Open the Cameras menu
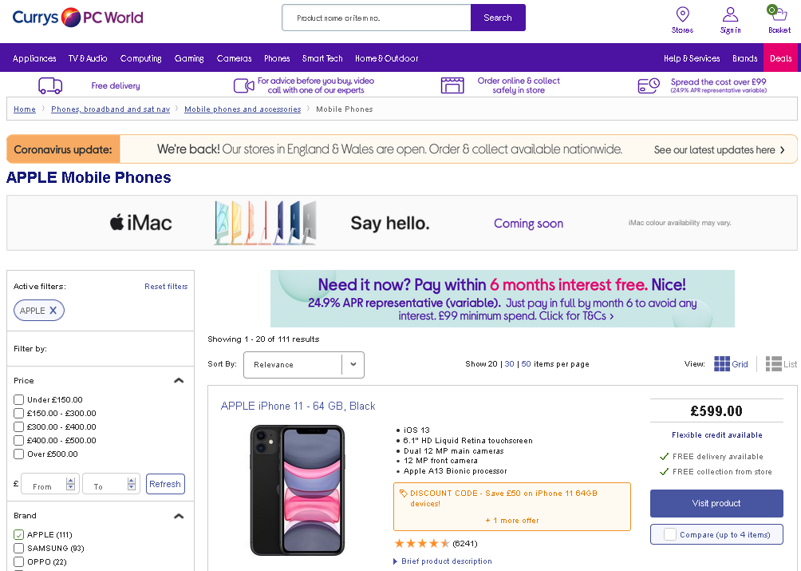 [234, 58]
